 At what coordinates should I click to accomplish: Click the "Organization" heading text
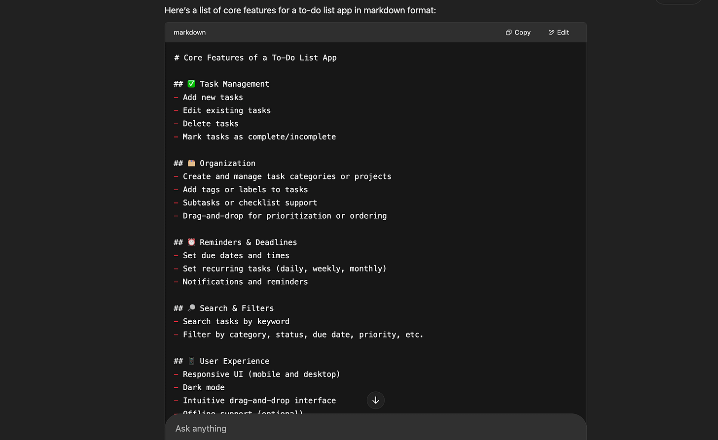tap(227, 163)
